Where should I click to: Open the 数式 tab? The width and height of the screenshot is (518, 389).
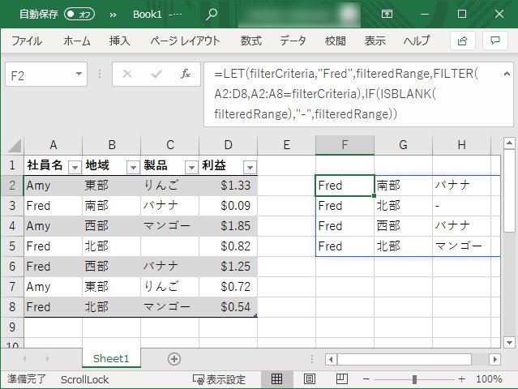pyautogui.click(x=250, y=41)
